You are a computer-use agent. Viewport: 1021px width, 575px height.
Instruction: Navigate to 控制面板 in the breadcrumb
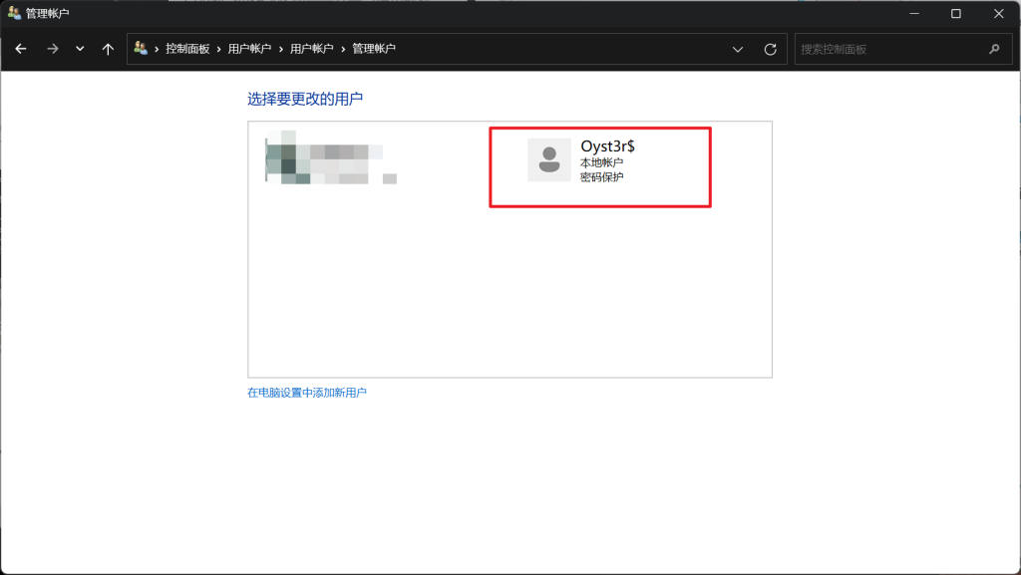187,49
